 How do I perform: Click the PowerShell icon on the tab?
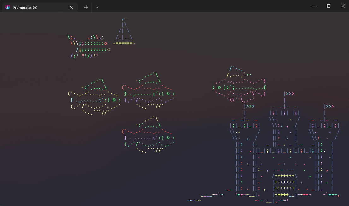coord(8,7)
